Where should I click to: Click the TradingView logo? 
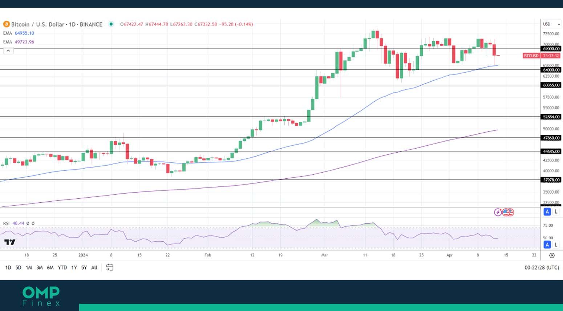point(10,242)
